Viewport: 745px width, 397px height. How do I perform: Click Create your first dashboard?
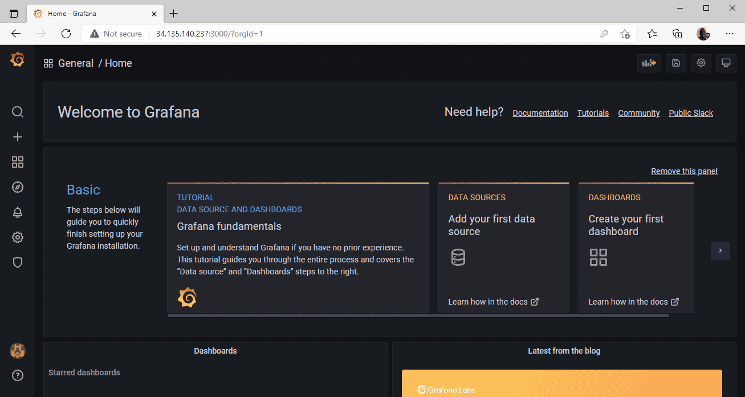click(x=626, y=225)
